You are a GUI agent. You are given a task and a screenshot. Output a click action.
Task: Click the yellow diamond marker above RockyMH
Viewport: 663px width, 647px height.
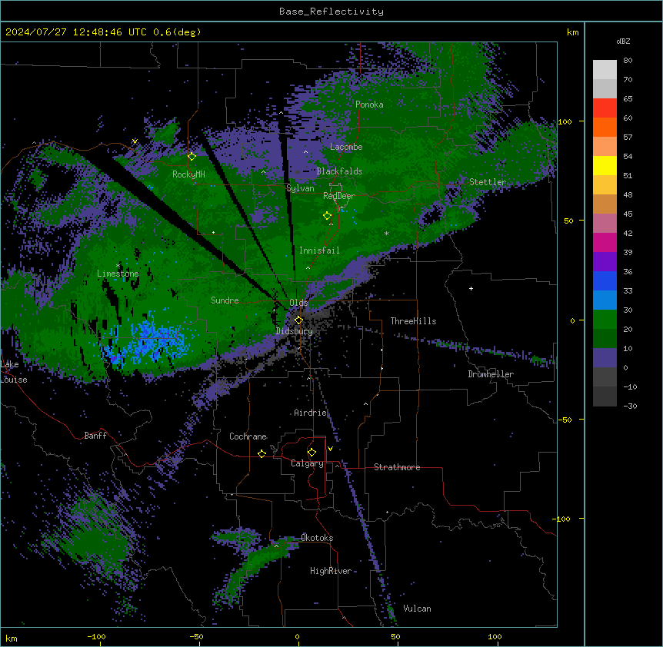pyautogui.click(x=192, y=157)
